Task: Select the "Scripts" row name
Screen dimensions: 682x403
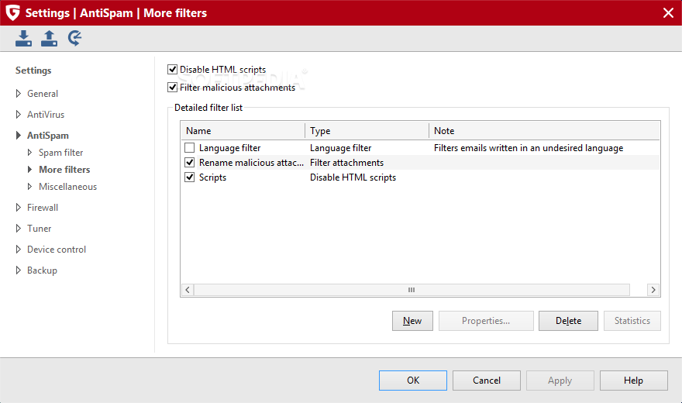Action: [x=212, y=177]
